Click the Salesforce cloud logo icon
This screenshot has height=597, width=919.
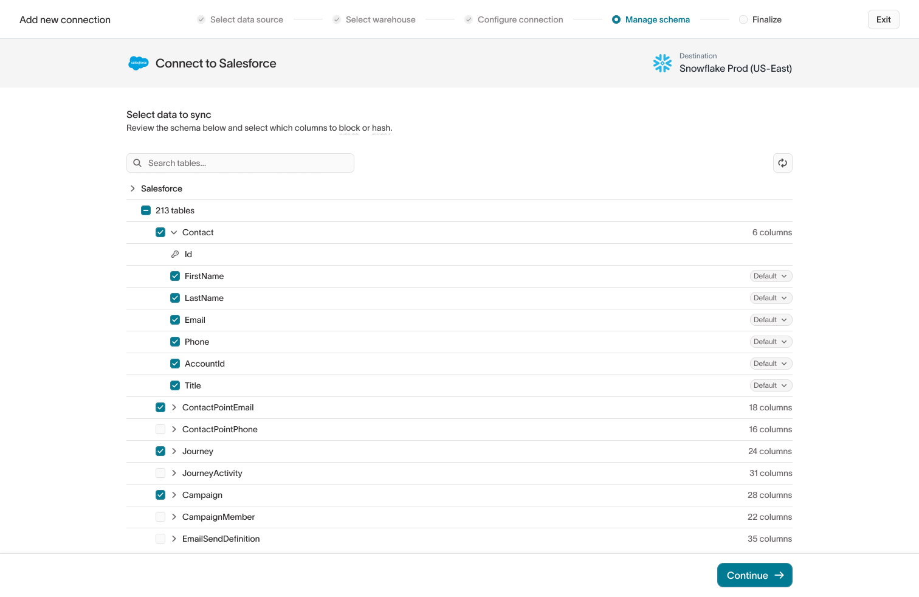(139, 63)
